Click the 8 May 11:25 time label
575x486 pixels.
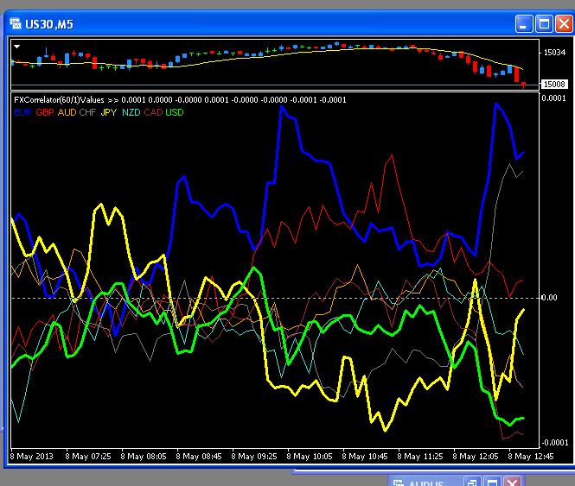pos(420,457)
